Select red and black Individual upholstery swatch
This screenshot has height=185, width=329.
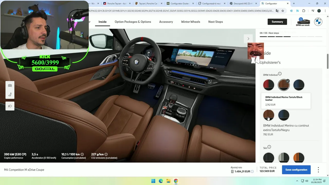269,85
